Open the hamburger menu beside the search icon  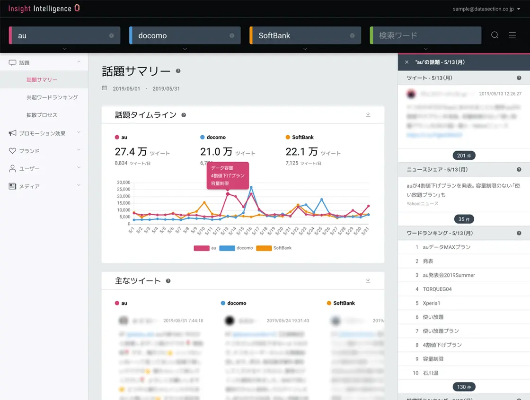point(512,35)
